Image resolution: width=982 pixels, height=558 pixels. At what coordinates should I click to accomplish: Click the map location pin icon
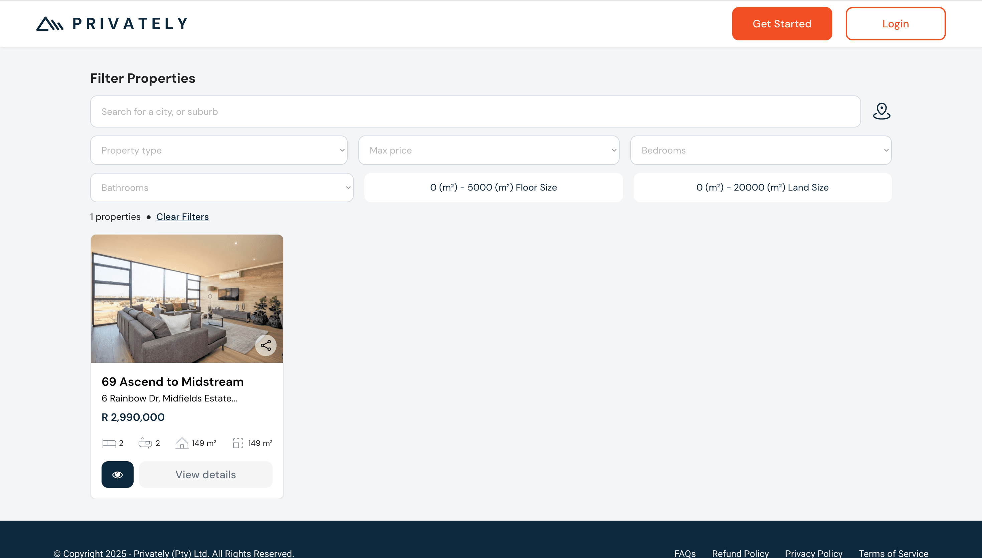(x=881, y=111)
